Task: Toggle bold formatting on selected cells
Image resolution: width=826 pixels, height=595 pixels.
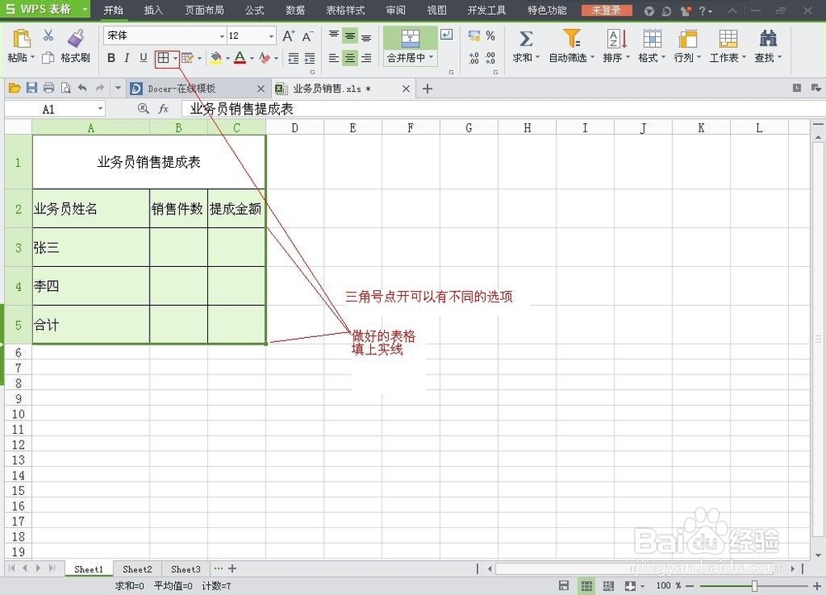Action: [x=111, y=59]
